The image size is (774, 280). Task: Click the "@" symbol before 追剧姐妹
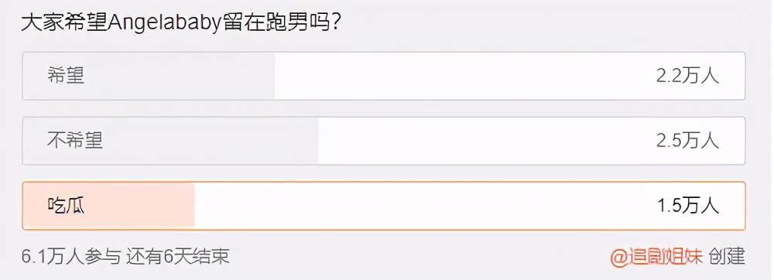coord(618,257)
